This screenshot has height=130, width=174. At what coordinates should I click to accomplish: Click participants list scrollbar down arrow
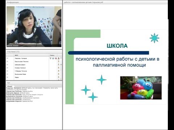pos(61,79)
